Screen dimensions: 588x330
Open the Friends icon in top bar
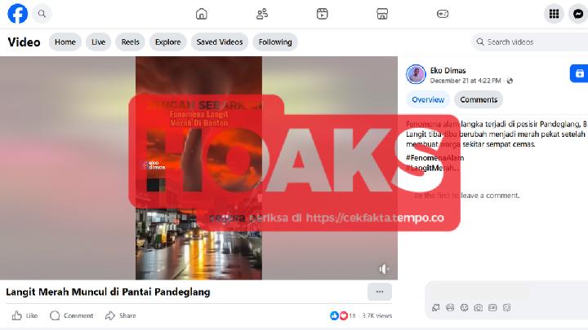point(262,14)
